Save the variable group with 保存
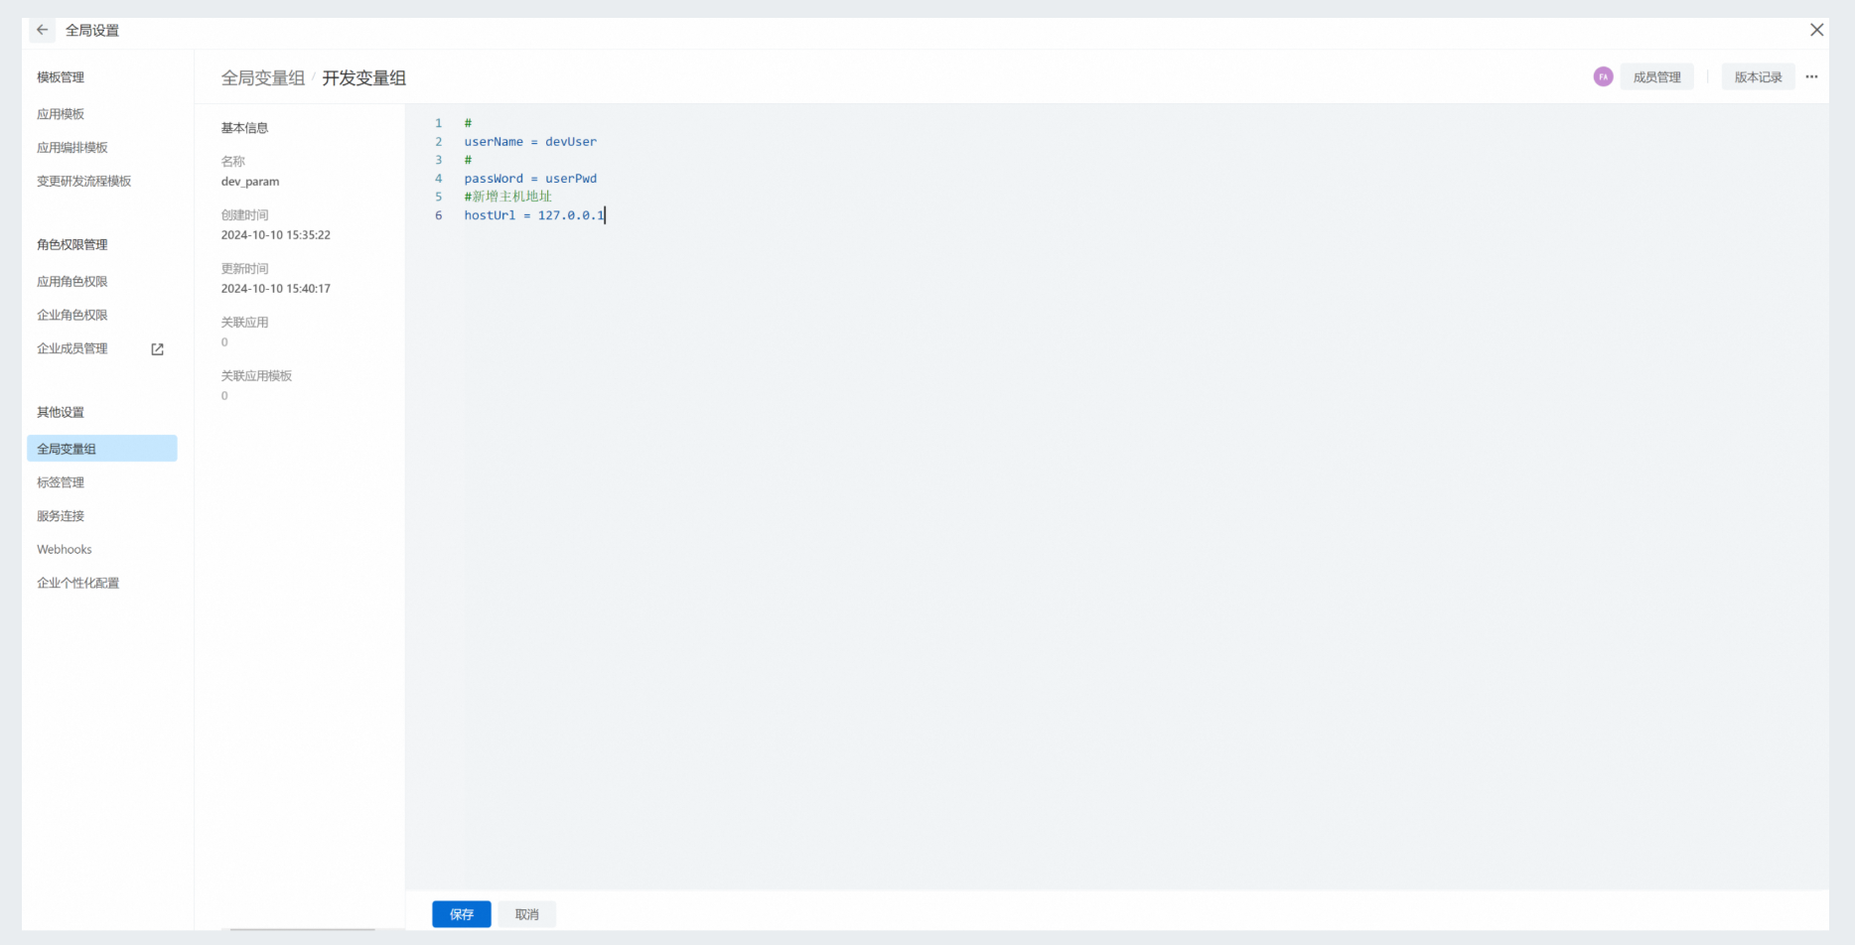The image size is (1855, 945). coord(462,914)
